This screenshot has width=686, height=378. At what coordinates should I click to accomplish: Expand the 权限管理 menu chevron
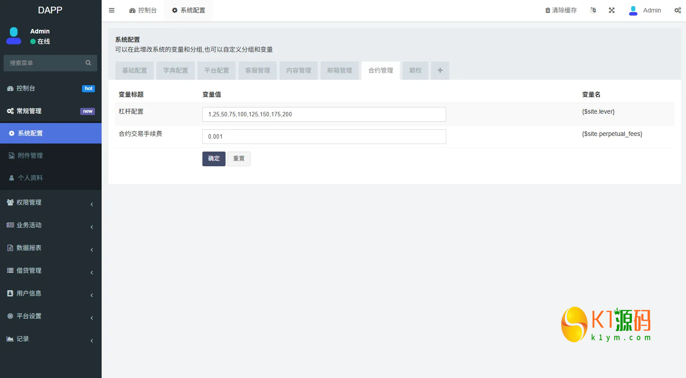coord(92,204)
